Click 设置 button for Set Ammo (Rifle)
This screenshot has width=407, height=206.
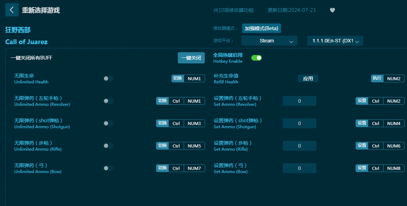(362, 146)
